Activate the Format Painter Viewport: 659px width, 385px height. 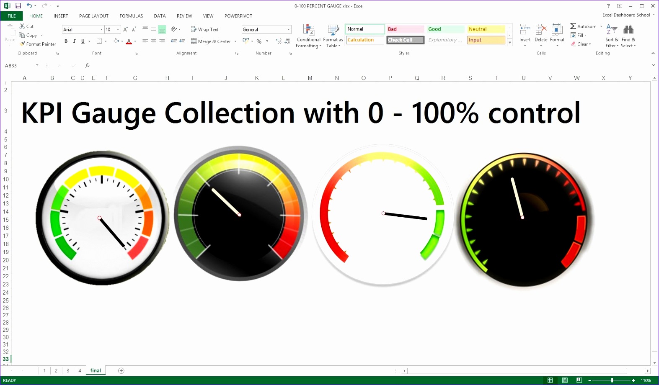point(38,44)
